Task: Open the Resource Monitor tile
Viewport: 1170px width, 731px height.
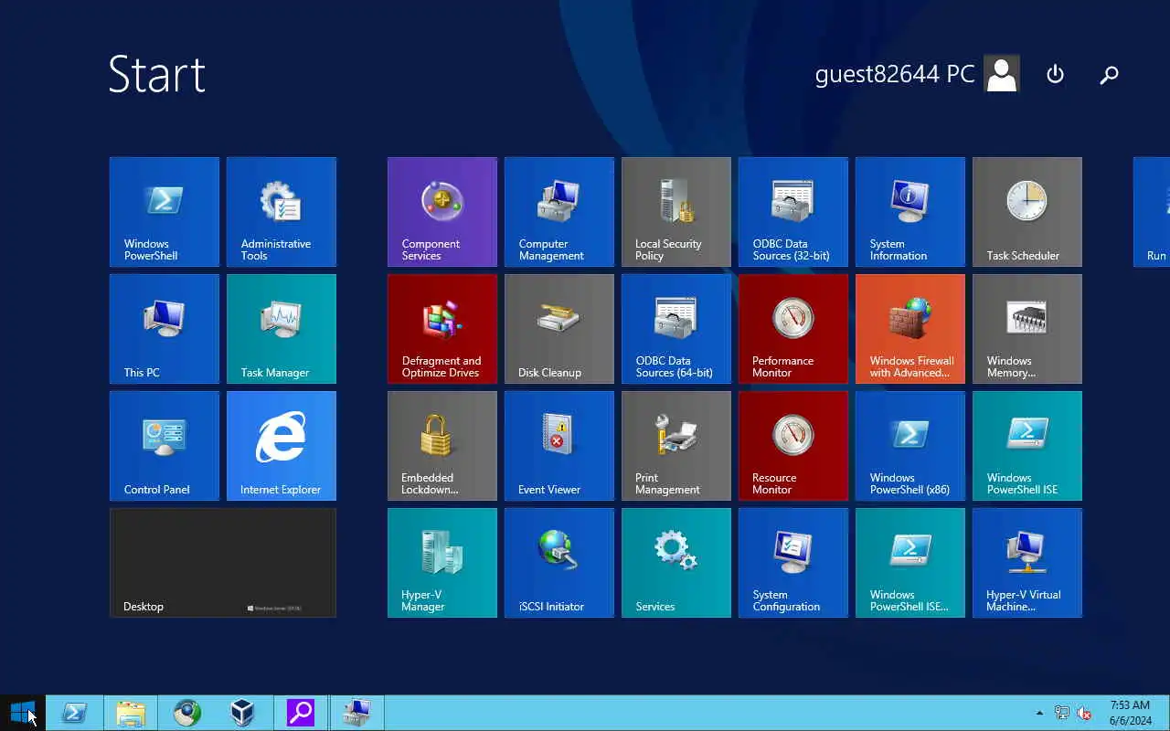Action: click(793, 446)
